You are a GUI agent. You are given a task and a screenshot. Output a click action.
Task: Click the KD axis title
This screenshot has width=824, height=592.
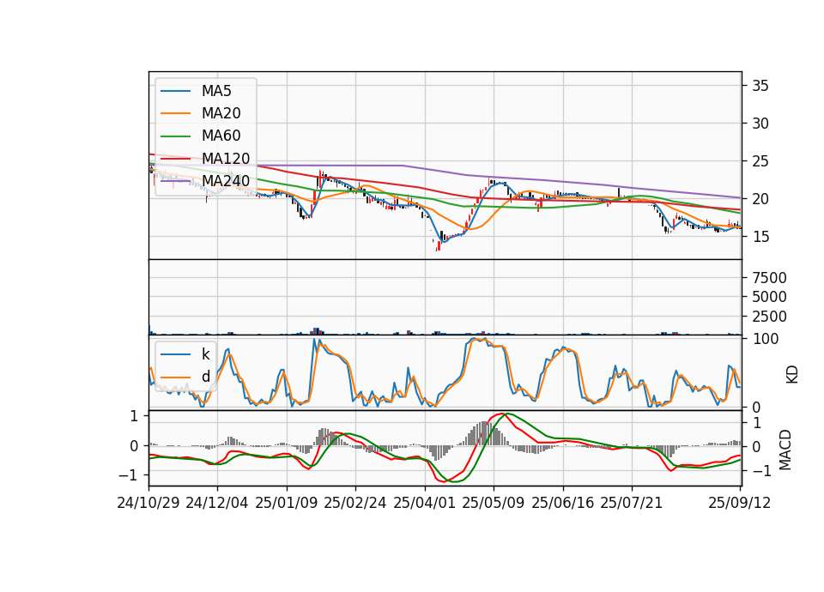pyautogui.click(x=792, y=375)
